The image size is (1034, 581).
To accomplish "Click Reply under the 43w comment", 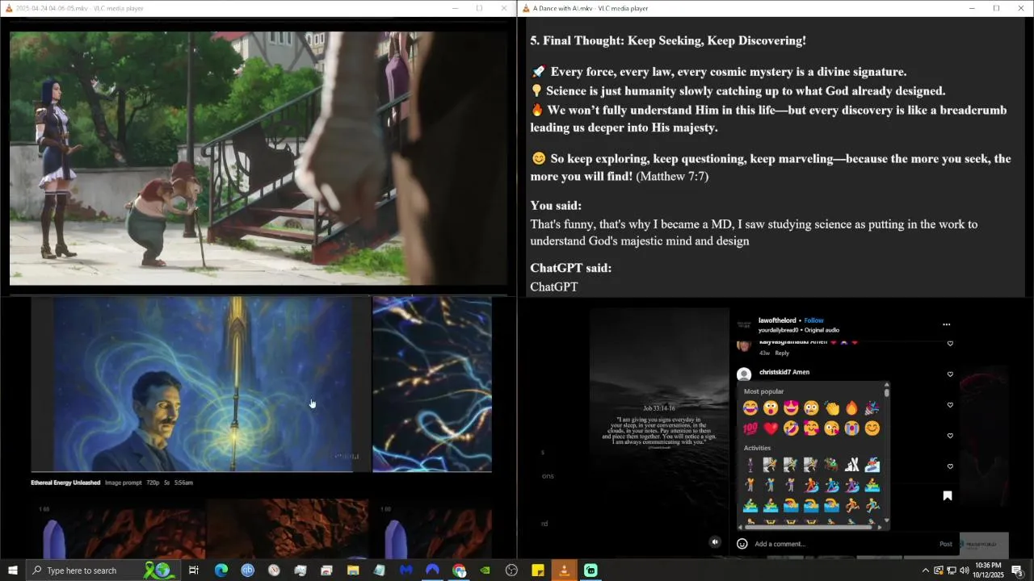I will coord(782,353).
